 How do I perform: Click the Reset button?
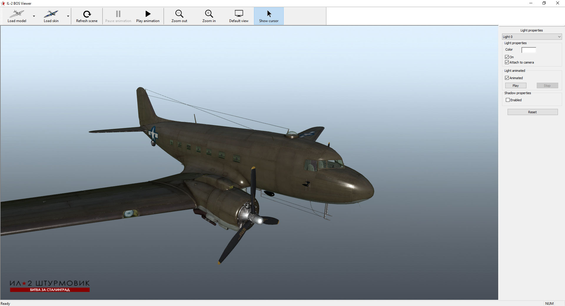[x=532, y=112]
